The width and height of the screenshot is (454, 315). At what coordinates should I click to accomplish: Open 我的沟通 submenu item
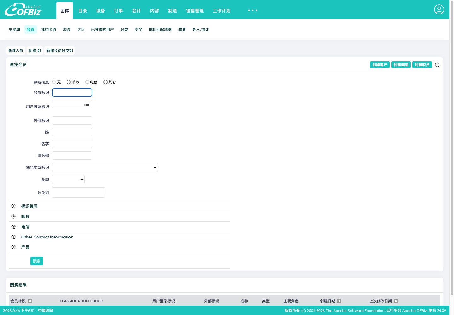pos(49,30)
